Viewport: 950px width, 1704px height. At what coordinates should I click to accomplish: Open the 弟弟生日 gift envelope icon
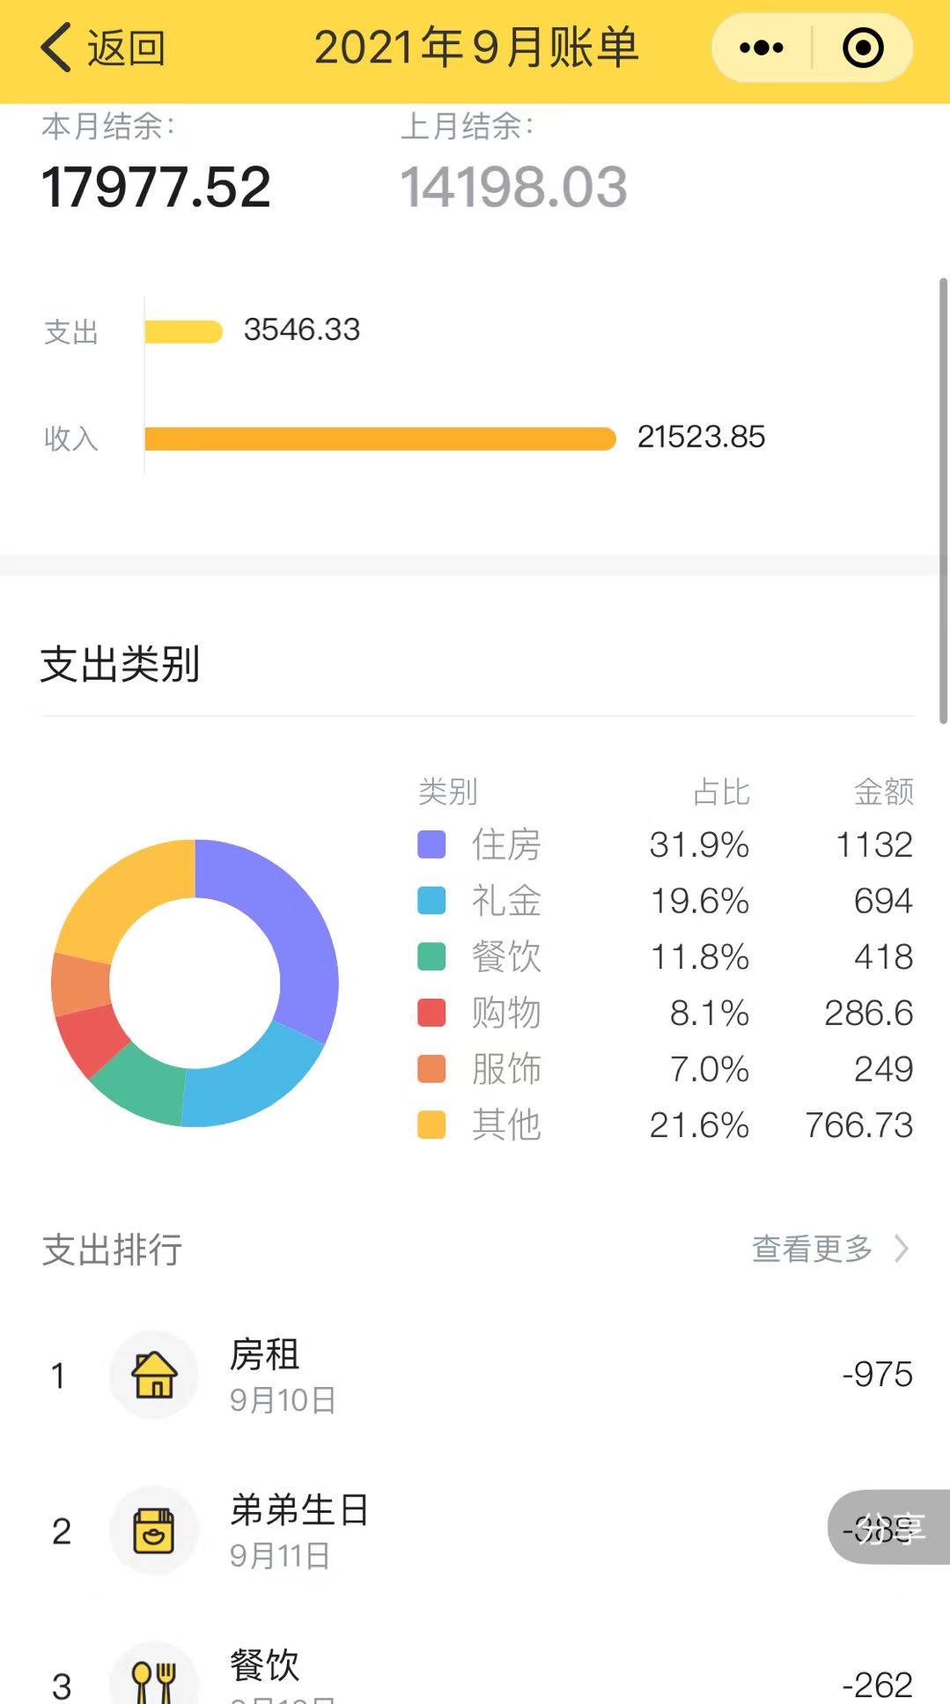click(154, 1531)
